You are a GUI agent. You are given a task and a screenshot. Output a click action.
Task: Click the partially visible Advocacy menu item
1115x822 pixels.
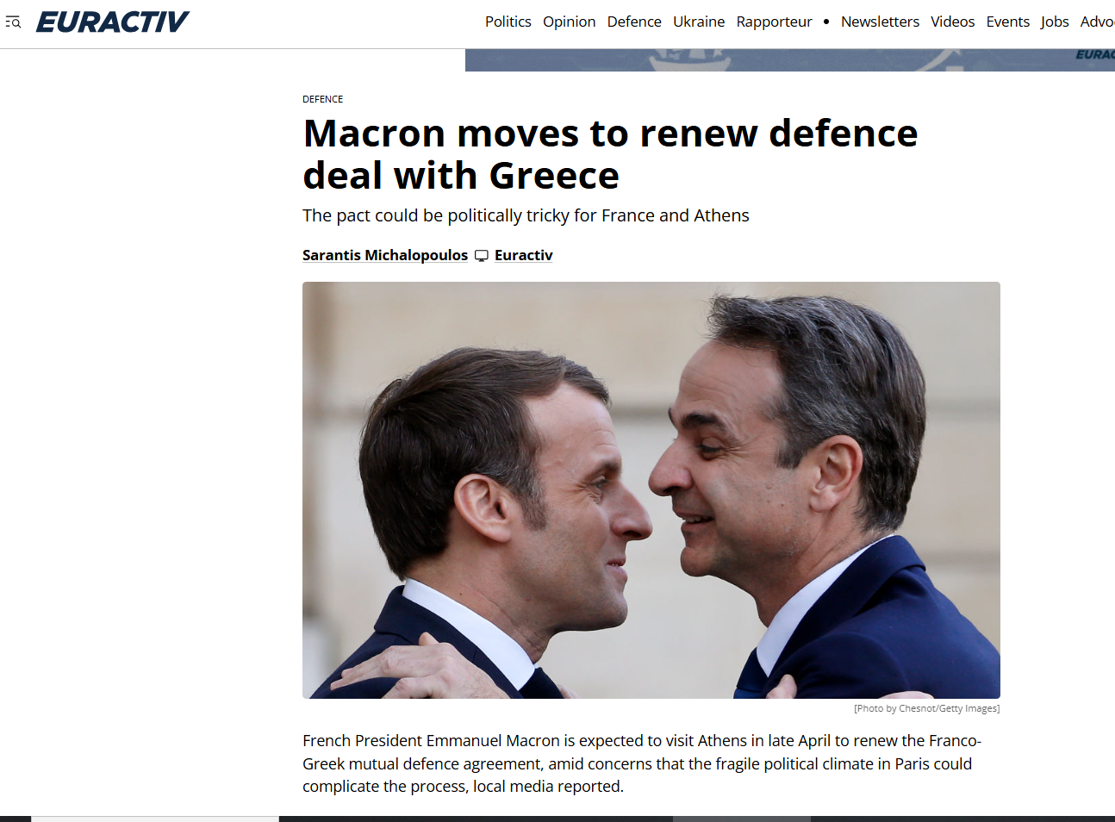(1097, 22)
